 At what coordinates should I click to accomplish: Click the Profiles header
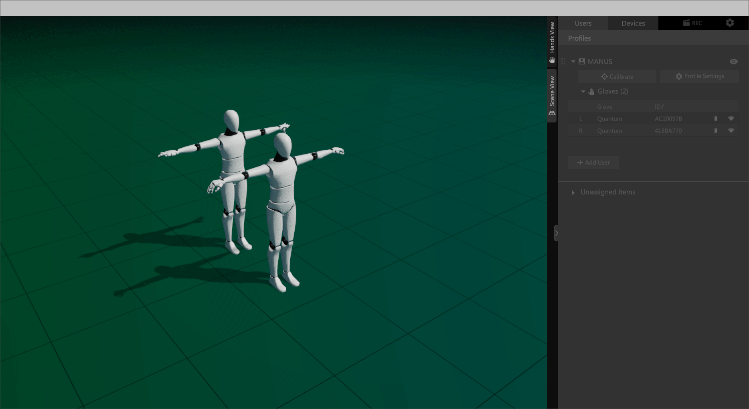[x=579, y=38]
